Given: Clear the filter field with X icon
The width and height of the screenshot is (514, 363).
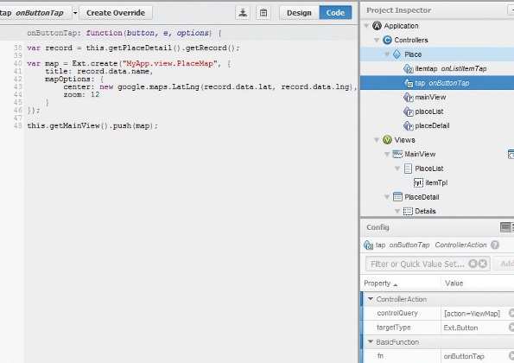Looking at the screenshot, I should (483, 264).
